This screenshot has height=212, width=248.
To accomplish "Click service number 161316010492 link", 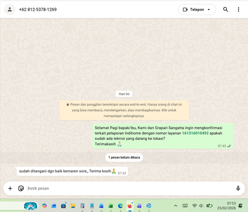I will click(195, 133).
